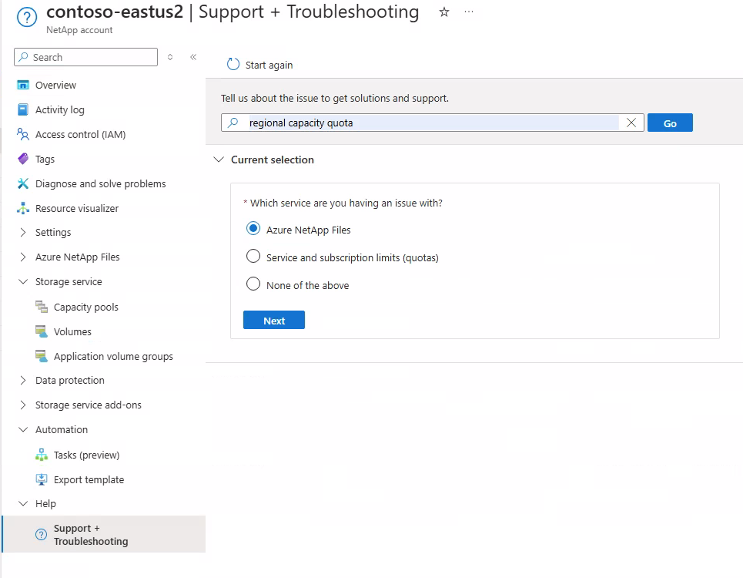Click the 'NetApp account' subtitle text
The image size is (743, 578).
79,30
